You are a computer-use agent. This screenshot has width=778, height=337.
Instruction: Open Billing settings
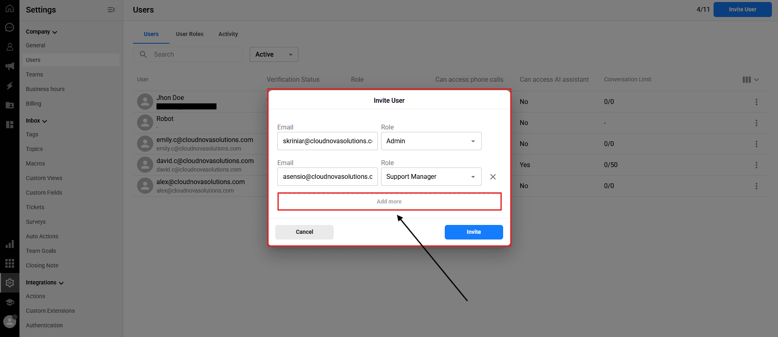coord(34,104)
